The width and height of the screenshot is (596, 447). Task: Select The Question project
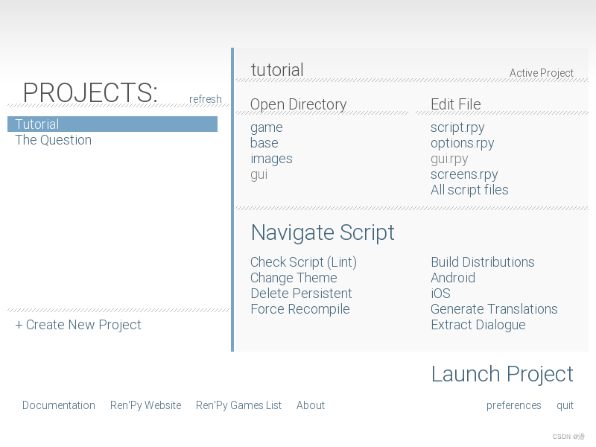coord(53,140)
